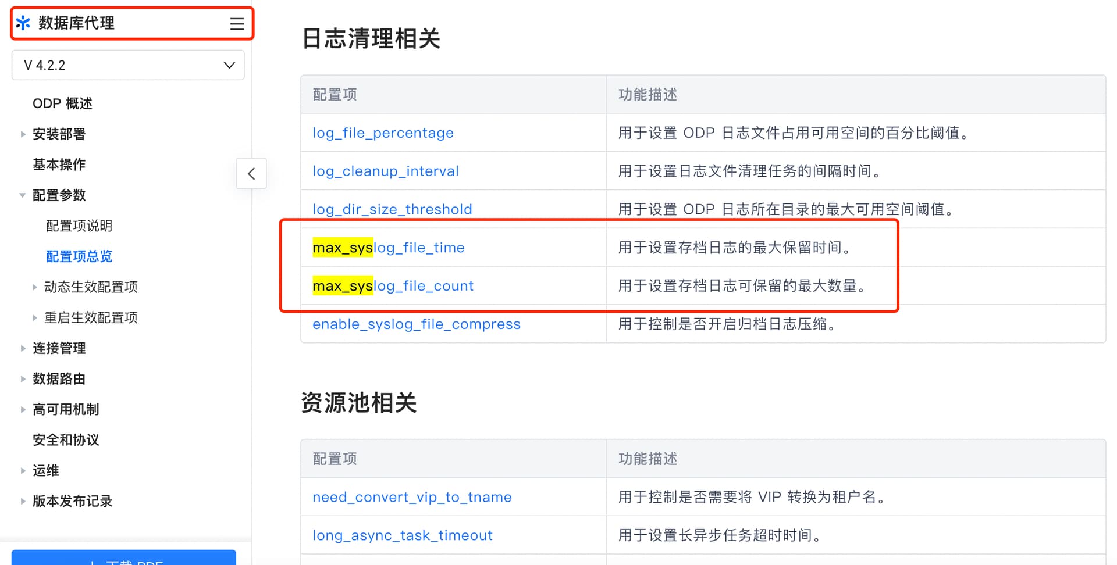Open the max_syslog_file_time config link

point(389,248)
